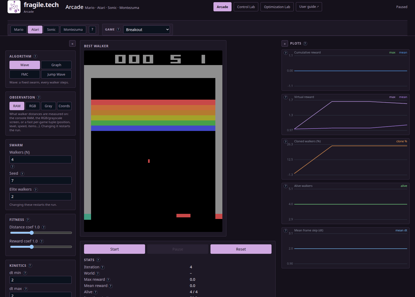The height and width of the screenshot is (297, 415).
Task: Choose RGB observation mode
Action: (x=33, y=106)
